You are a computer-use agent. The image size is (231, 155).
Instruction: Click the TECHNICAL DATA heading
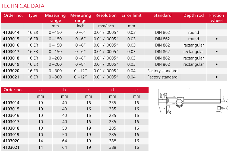(23, 6)
